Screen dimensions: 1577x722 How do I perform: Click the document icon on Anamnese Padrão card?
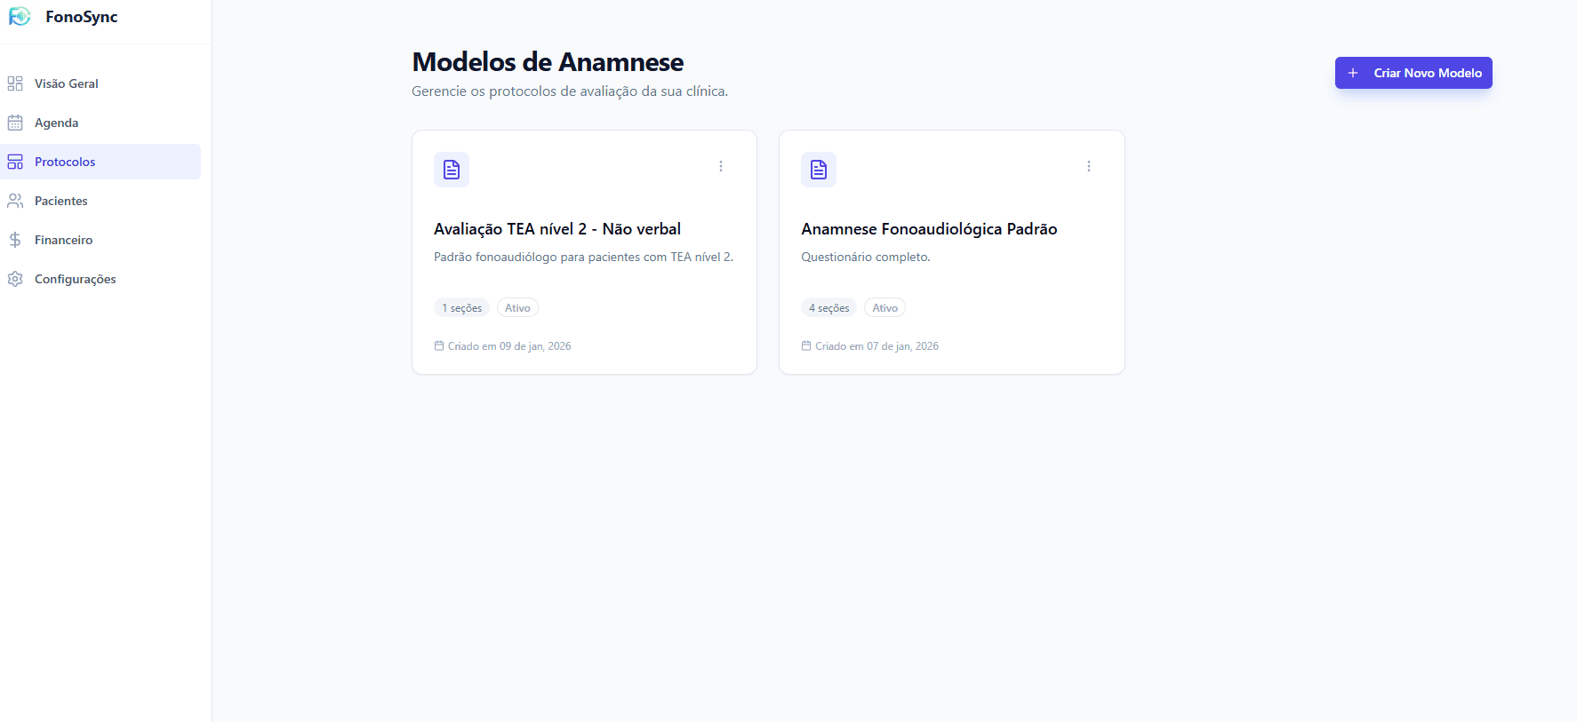818,170
